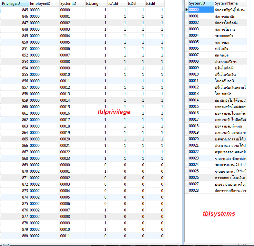Click the red tblsystems label

[x=219, y=214]
